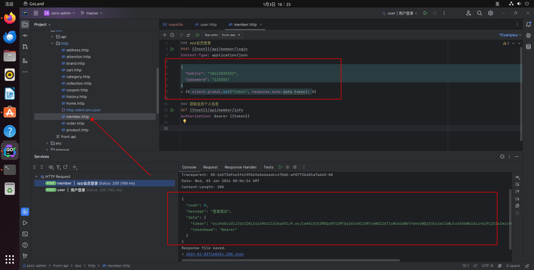Open the Response Handler tab

[x=241, y=167]
